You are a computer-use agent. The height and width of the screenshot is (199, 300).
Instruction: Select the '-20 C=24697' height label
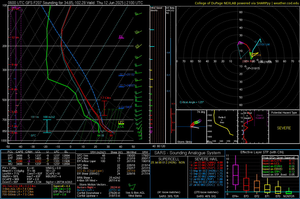(126, 86)
